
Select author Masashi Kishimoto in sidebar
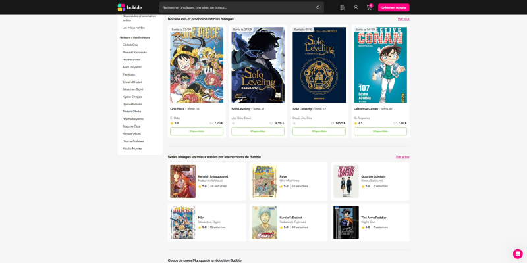tap(134, 53)
